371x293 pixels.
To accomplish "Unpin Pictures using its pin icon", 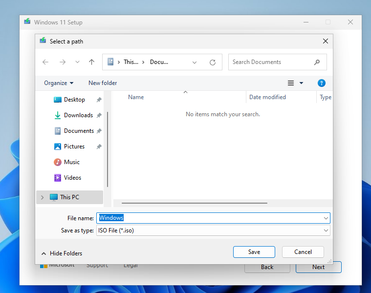I will tap(99, 146).
